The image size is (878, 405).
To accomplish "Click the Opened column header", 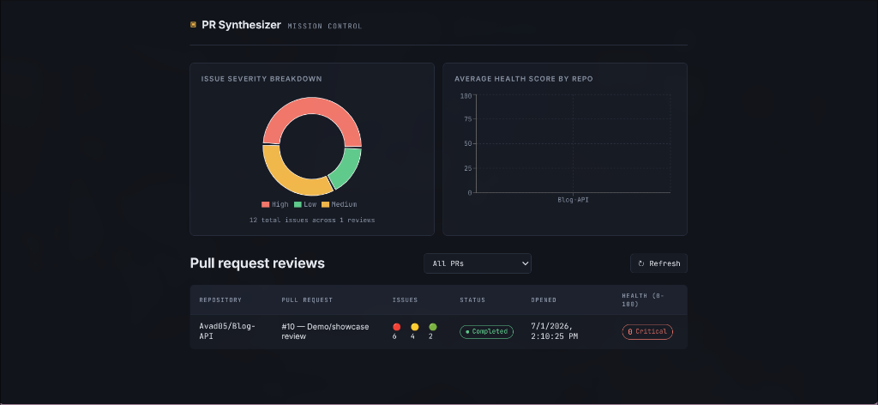I will (544, 300).
